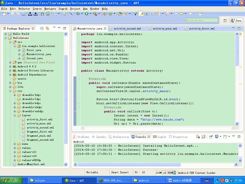Image resolution: width=245 pixels, height=184 pixels.
Task: Open the Refactor menu
Action: click(x=24, y=9)
